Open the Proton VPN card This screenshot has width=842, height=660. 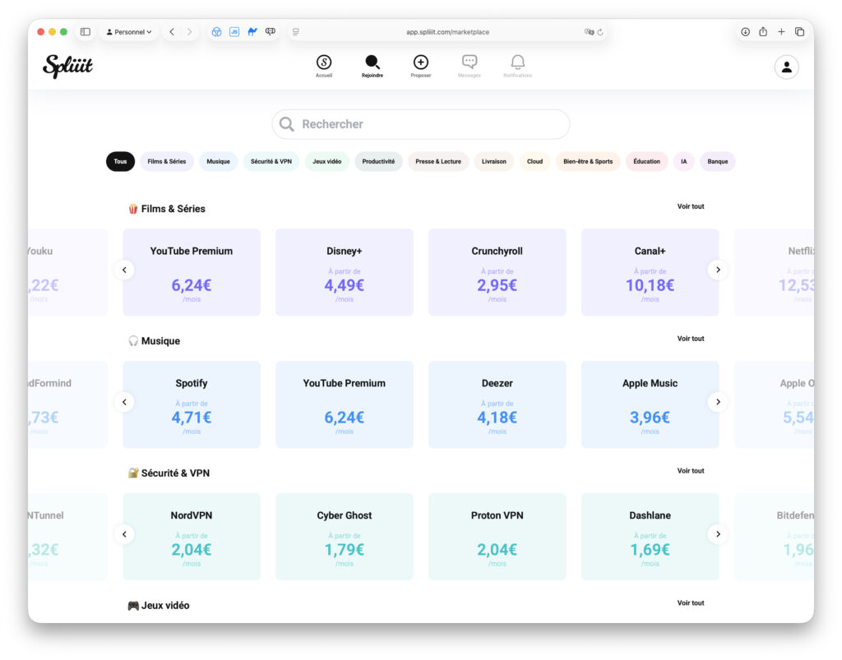pos(497,537)
